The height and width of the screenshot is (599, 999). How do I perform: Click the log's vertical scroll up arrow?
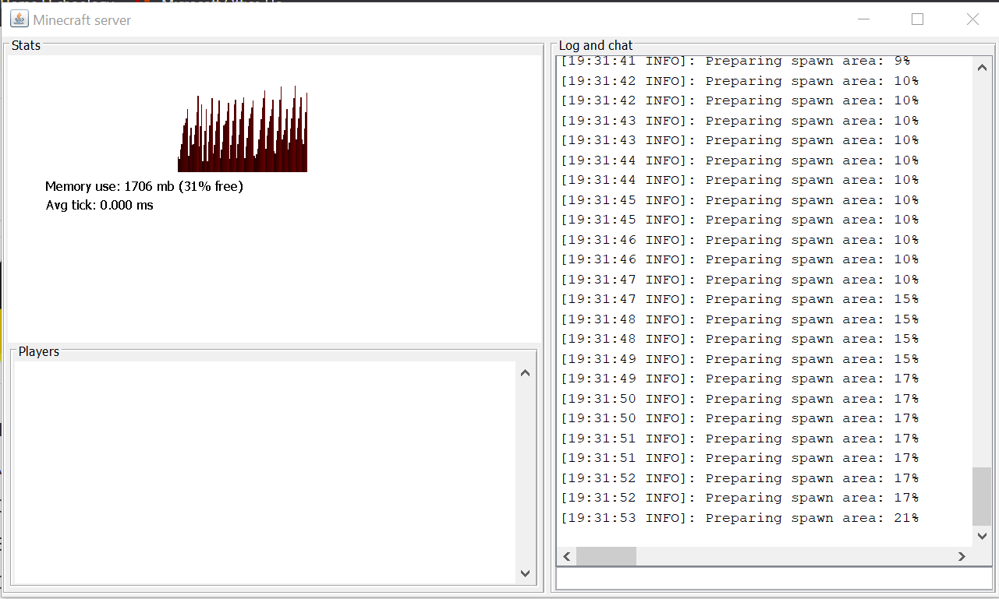[982, 67]
